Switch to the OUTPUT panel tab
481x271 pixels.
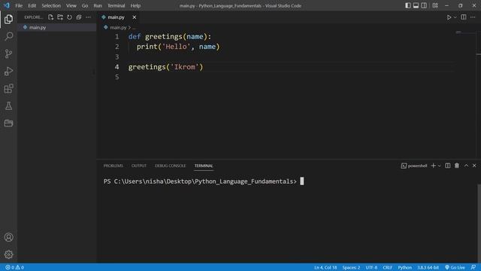coord(139,166)
